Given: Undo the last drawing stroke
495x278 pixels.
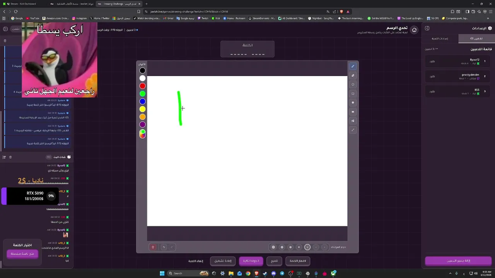Looking at the screenshot, I should point(164,247).
